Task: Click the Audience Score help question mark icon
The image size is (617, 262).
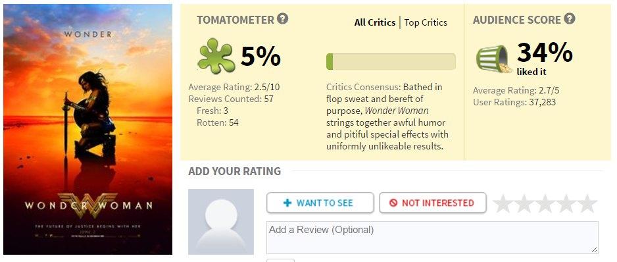Action: pos(570,18)
